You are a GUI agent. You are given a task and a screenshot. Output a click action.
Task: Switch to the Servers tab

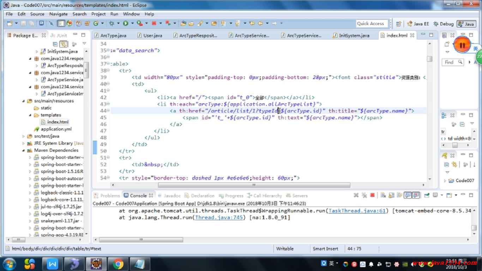[297, 195]
